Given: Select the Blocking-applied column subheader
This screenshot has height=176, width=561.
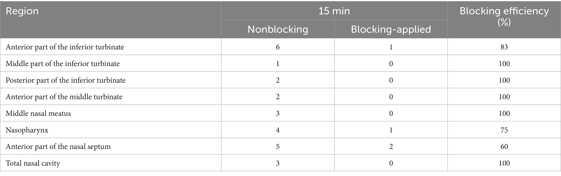Looking at the screenshot, I should pos(391,29).
